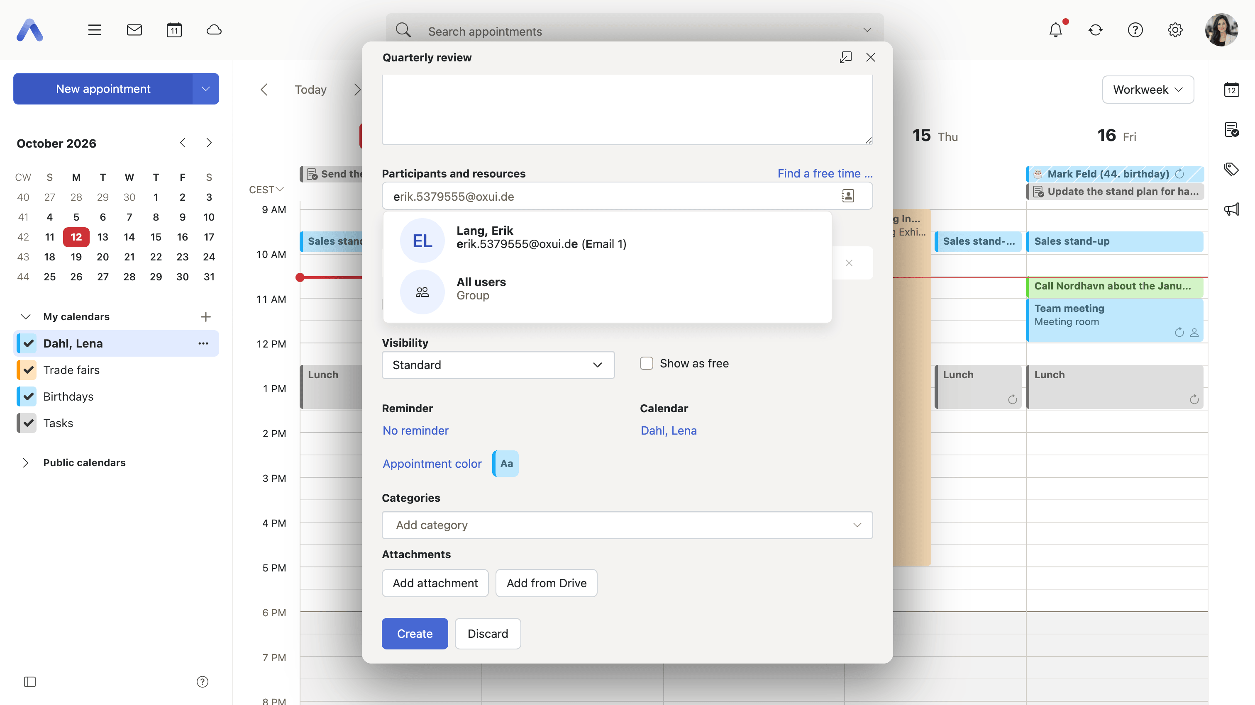The width and height of the screenshot is (1255, 705).
Task: Uncheck the Birthdays calendar
Action: click(28, 397)
